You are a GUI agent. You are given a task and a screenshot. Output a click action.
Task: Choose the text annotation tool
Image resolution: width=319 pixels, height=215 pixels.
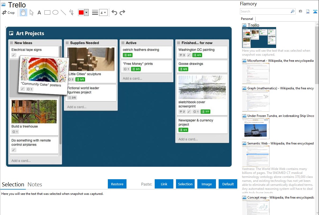click(x=39, y=12)
